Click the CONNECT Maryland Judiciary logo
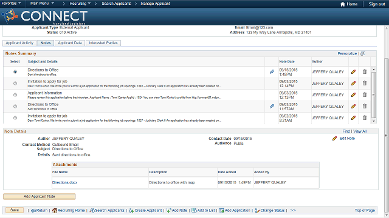389x218 pixels. (x=44, y=16)
